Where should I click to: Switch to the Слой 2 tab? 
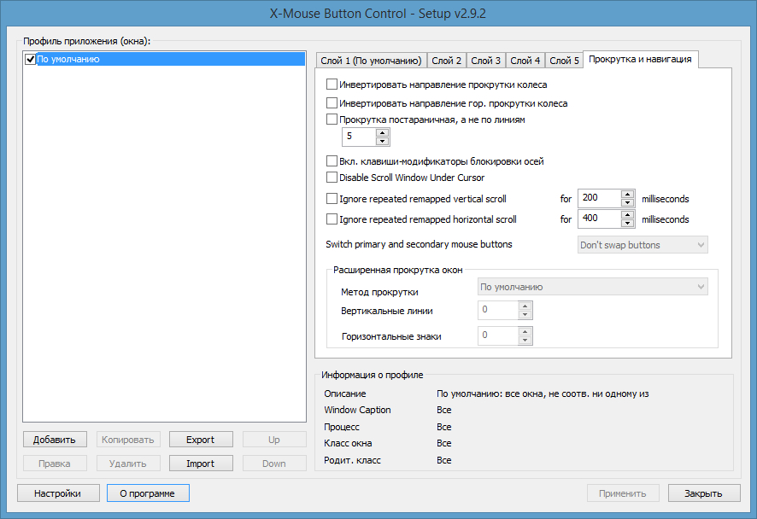click(x=447, y=61)
